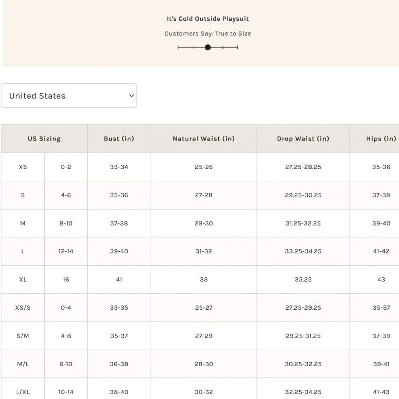Select the 33.25-34.25 drop waist cell
The height and width of the screenshot is (399, 399).
(x=303, y=251)
